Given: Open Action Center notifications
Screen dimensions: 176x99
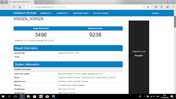Looking at the screenshot, I should (172, 97).
